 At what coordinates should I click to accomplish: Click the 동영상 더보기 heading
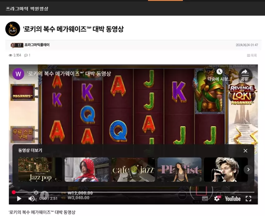30,150
